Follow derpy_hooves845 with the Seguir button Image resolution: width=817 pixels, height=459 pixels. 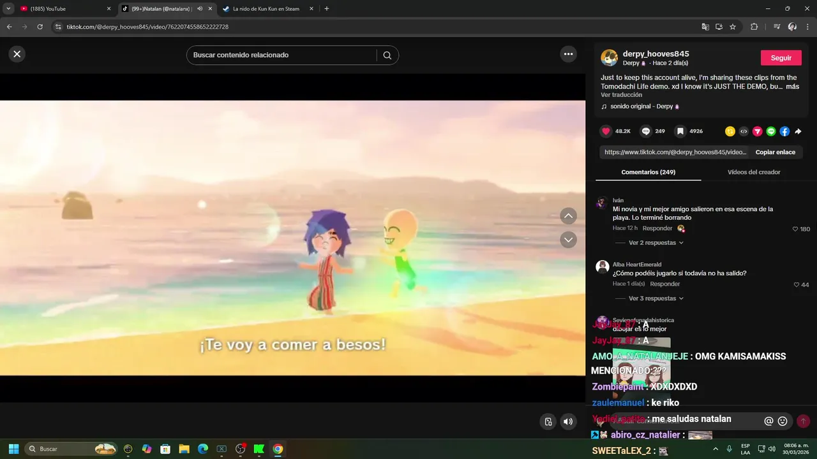coord(781,57)
